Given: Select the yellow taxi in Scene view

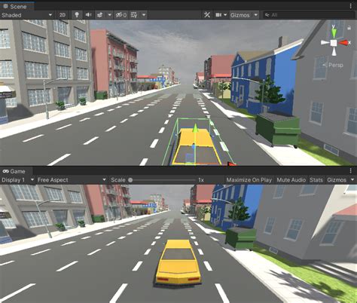Looking at the screenshot, I should (x=196, y=148).
